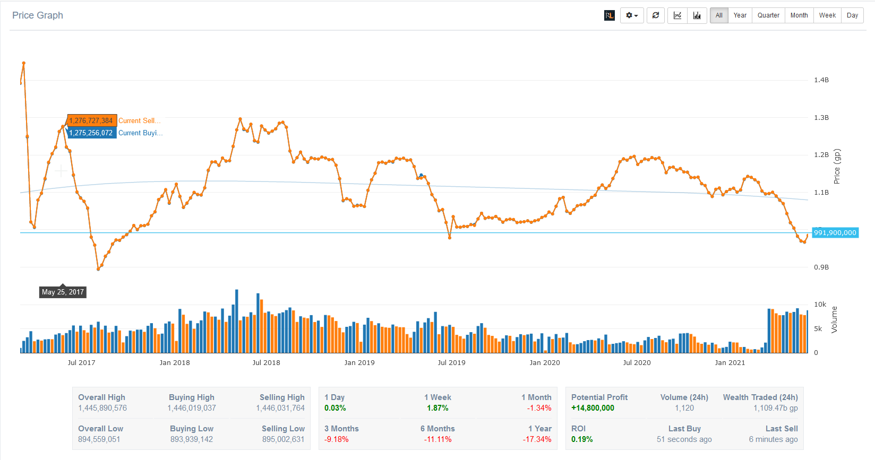Click the RL RuneLite logo icon

coord(609,15)
